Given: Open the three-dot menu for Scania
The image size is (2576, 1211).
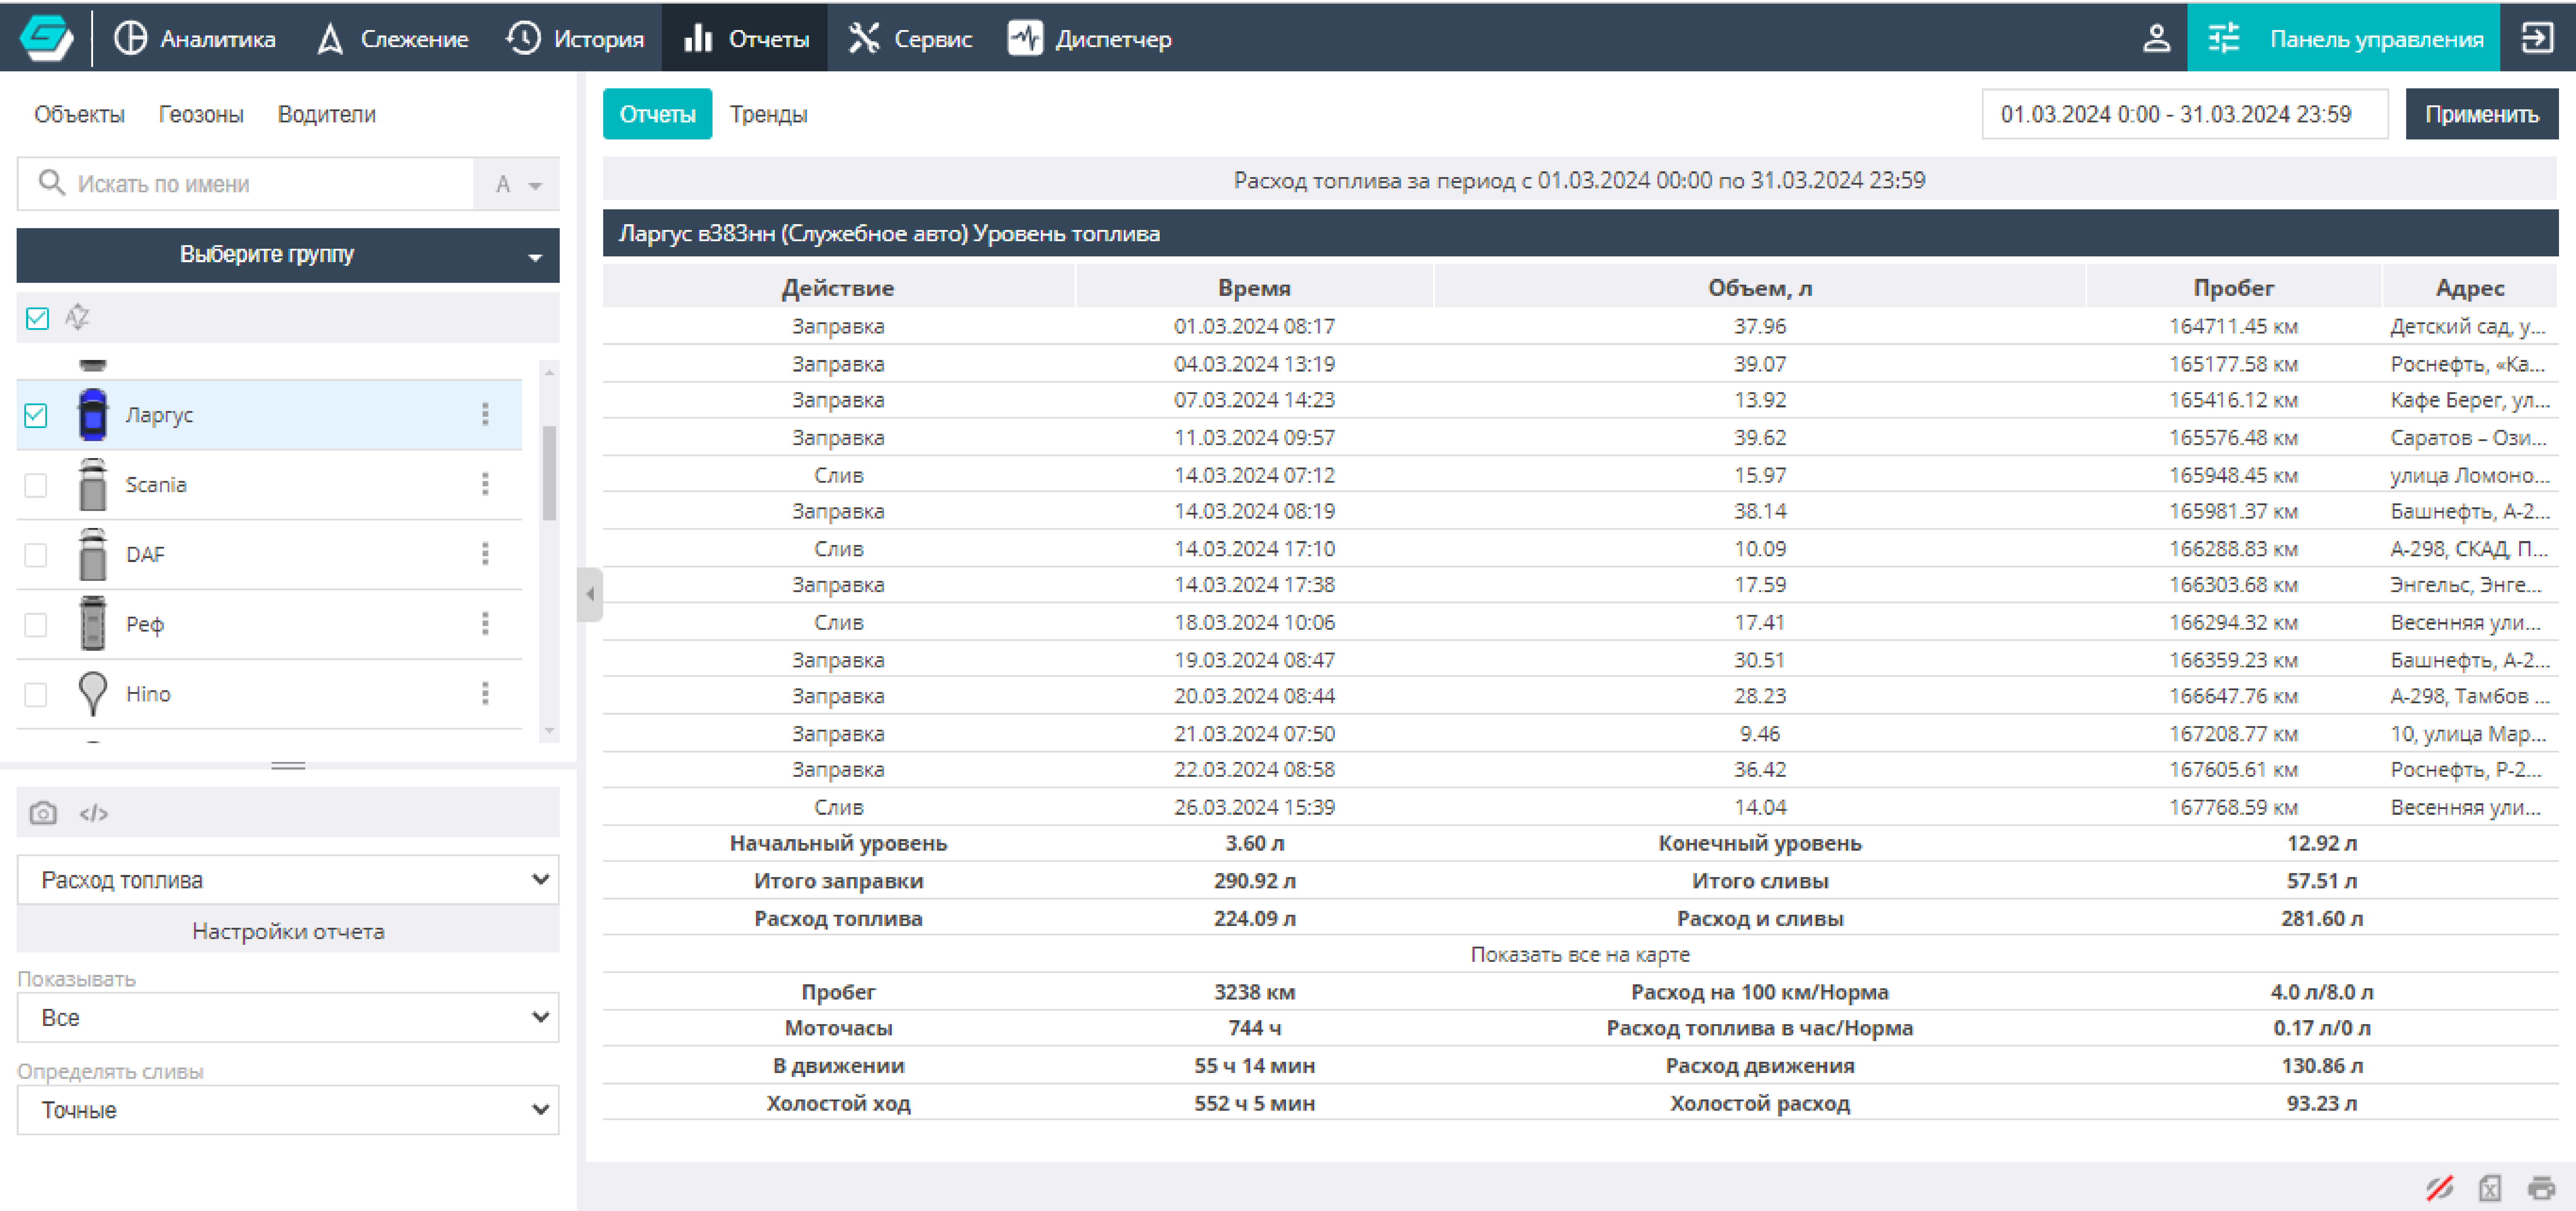Looking at the screenshot, I should point(485,484).
